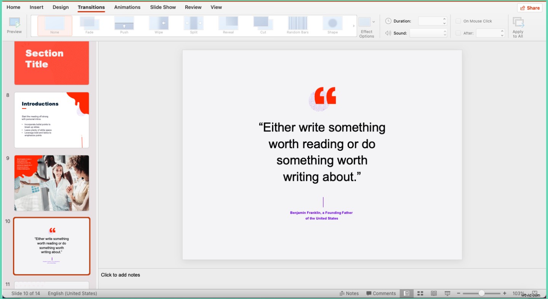Image resolution: width=548 pixels, height=299 pixels.
Task: Select the Split transition effect
Action: coord(193,24)
